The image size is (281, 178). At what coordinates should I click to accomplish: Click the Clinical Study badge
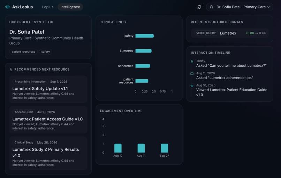(x=24, y=142)
